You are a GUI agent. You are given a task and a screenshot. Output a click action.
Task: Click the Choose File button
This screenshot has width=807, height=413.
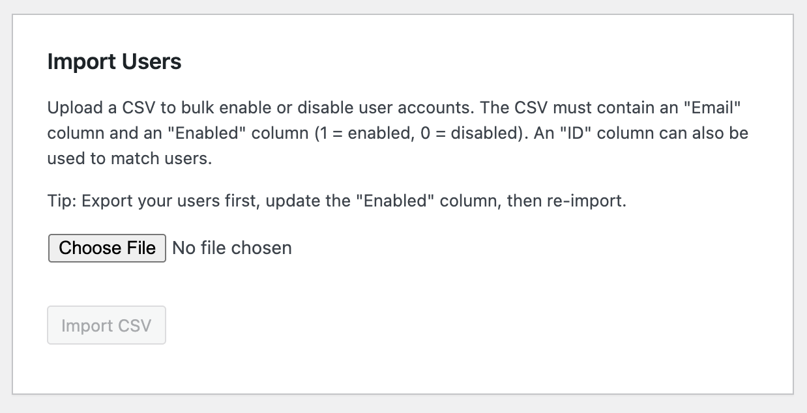(107, 248)
